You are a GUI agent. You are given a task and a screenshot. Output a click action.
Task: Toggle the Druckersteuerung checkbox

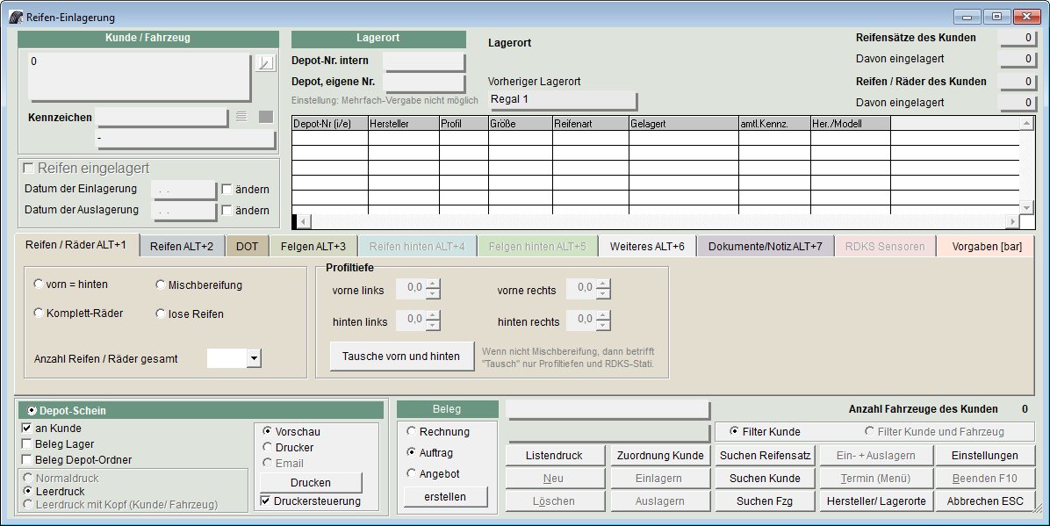(265, 501)
